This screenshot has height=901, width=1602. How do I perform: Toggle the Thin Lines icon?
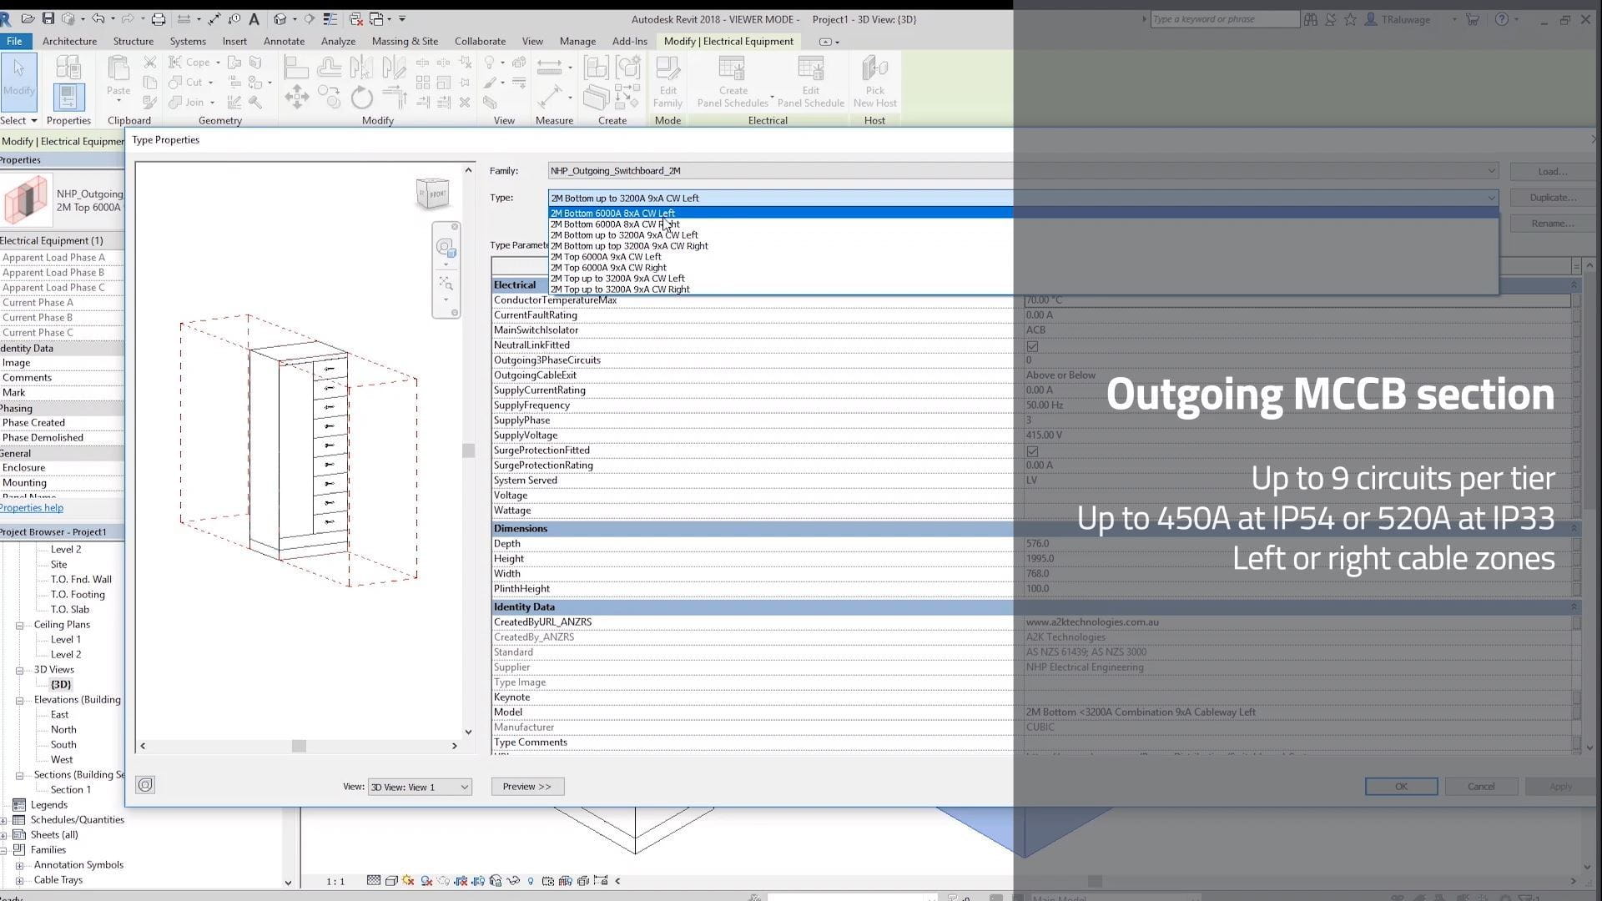[330, 18]
